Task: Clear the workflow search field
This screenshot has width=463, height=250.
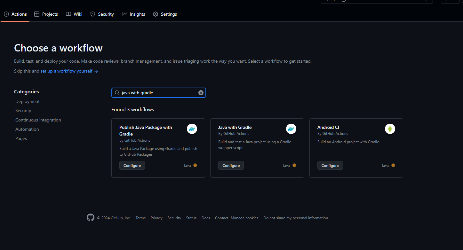Action: [201, 93]
